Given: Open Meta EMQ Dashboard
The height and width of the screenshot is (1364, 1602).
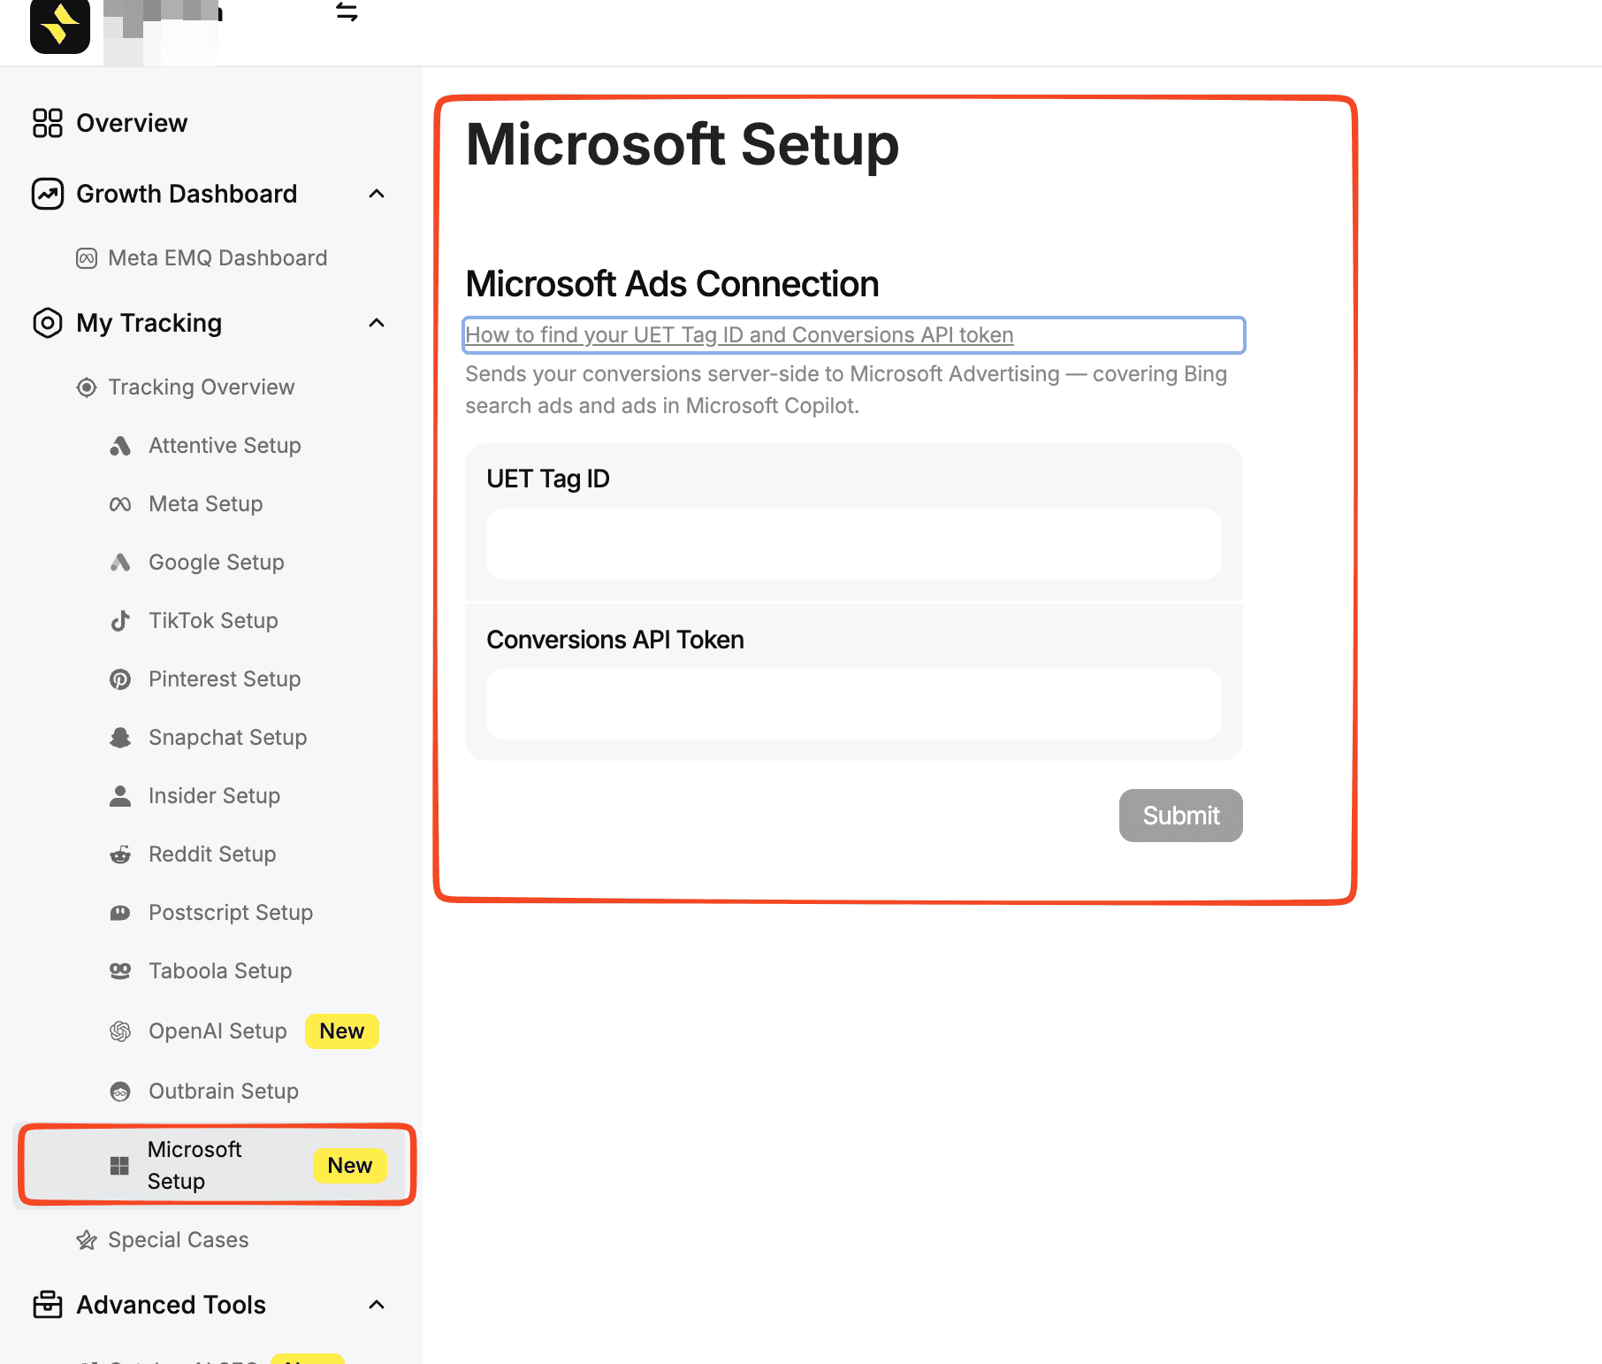Looking at the screenshot, I should pos(217,258).
